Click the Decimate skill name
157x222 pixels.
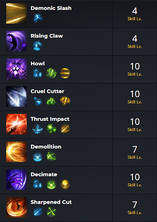[44, 174]
